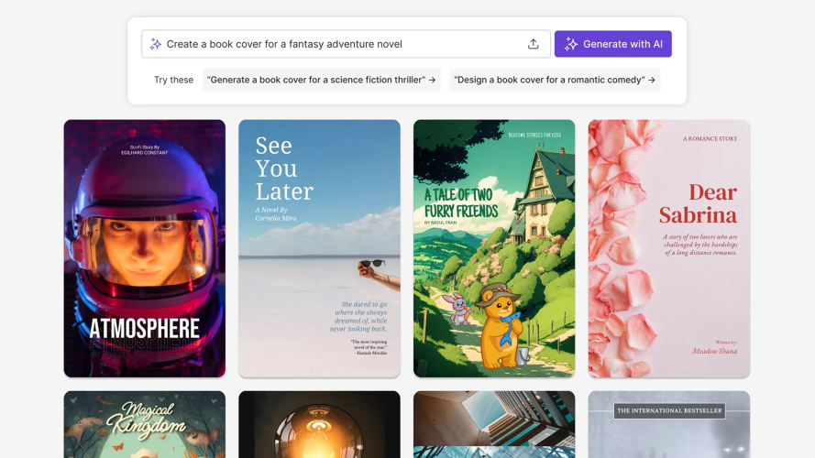Viewport: 815px width, 458px height.
Task: Open the glowing light bulb cover template
Action: [319, 424]
